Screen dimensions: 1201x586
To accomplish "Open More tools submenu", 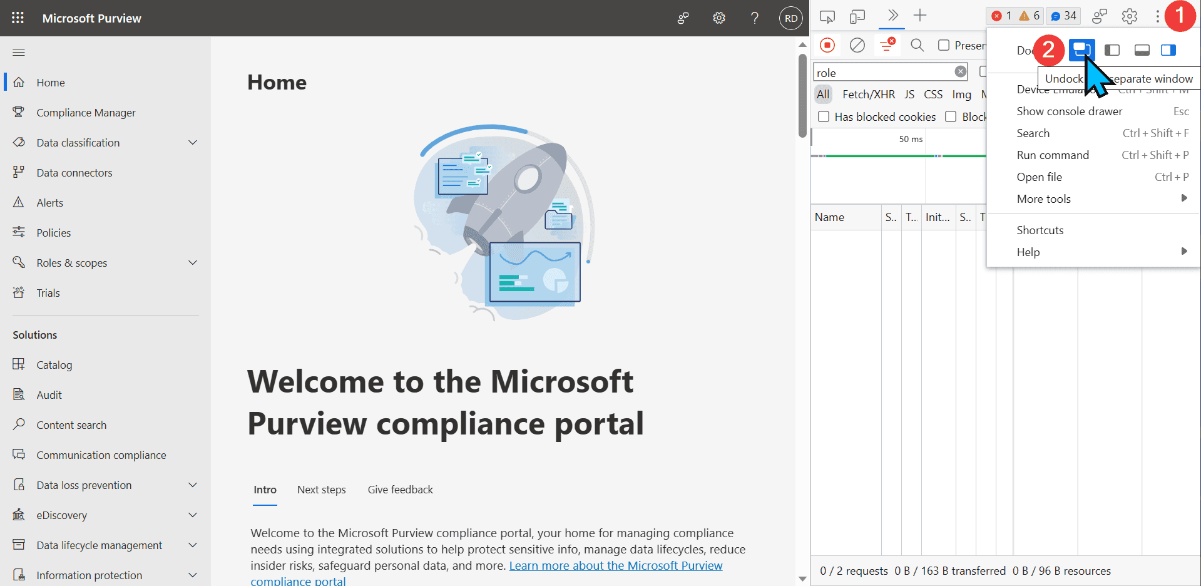I will [x=1093, y=199].
